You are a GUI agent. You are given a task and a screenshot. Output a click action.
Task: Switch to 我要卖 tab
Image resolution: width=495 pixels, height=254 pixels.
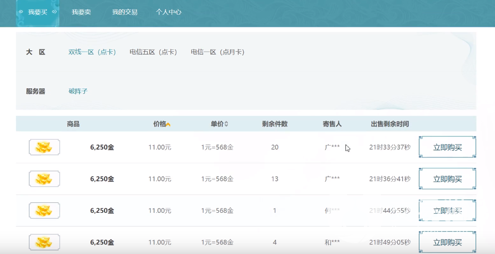pos(81,12)
